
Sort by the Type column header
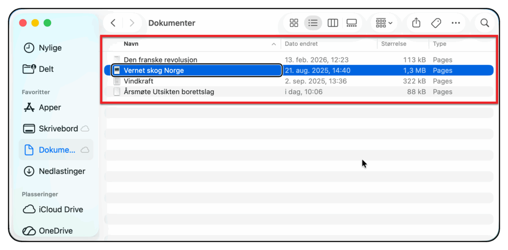pyautogui.click(x=440, y=44)
